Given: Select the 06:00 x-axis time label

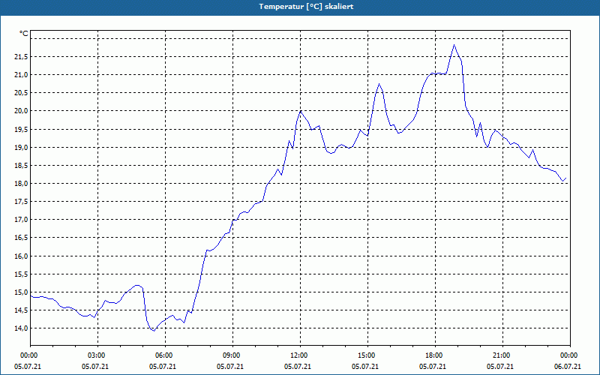Looking at the screenshot, I should coord(163,355).
